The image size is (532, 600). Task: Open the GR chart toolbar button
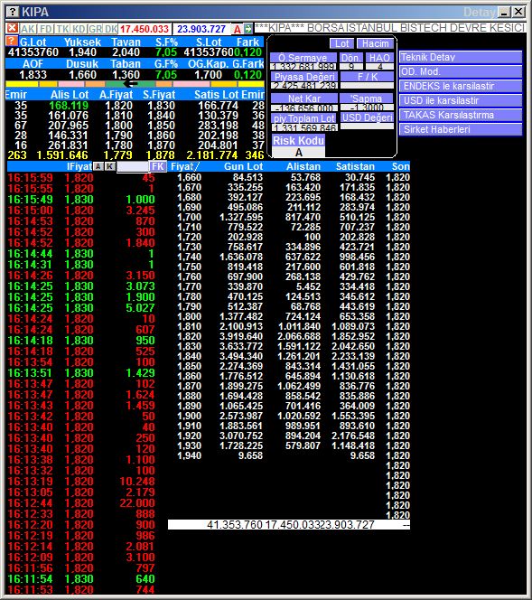pos(96,29)
